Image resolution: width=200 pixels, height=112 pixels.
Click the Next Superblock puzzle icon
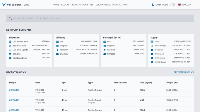tap(10, 58)
